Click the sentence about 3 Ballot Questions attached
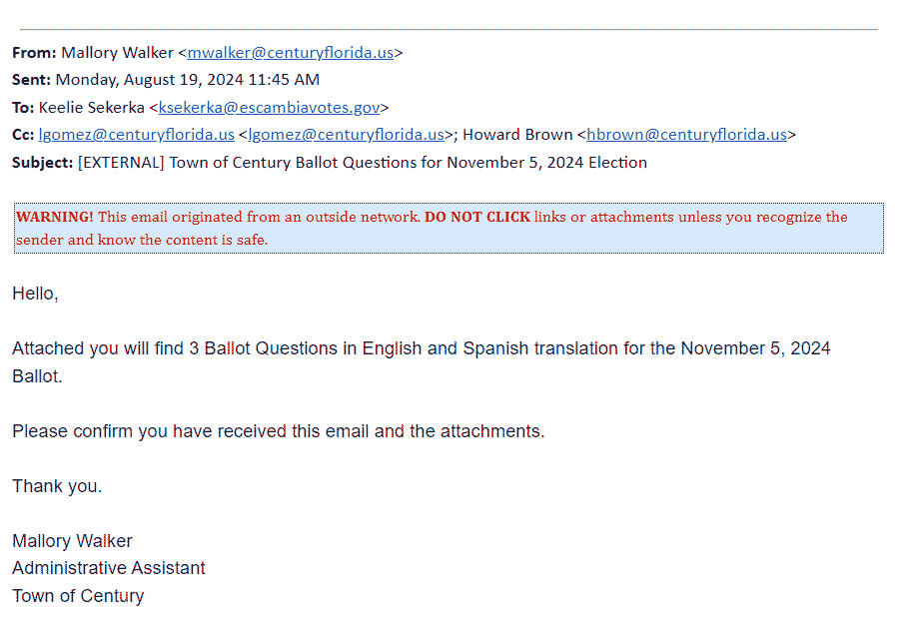Screen dimensions: 907x617 421,349
